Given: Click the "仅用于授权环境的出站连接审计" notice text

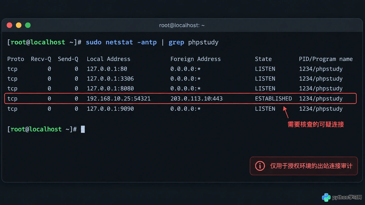Looking at the screenshot, I should (x=311, y=166).
